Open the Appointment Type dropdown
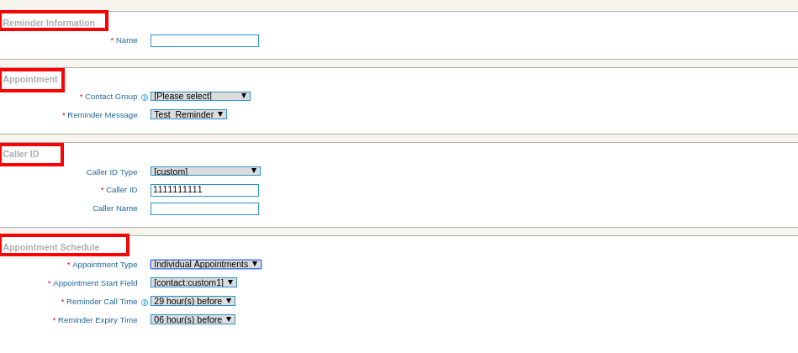 (x=206, y=265)
